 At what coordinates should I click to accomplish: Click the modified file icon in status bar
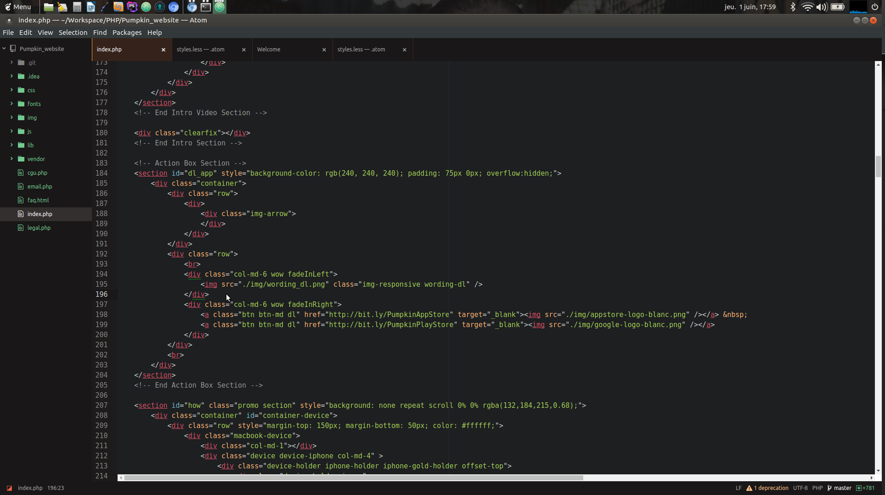click(x=9, y=488)
